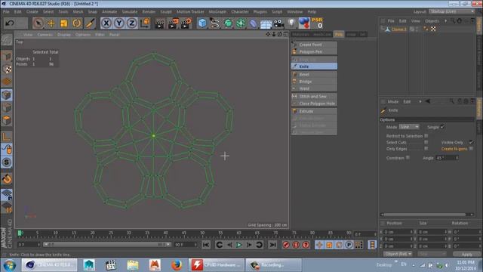Image resolution: width=483 pixels, height=272 pixels.
Task: Click the green generator object icon
Action: 228,23
